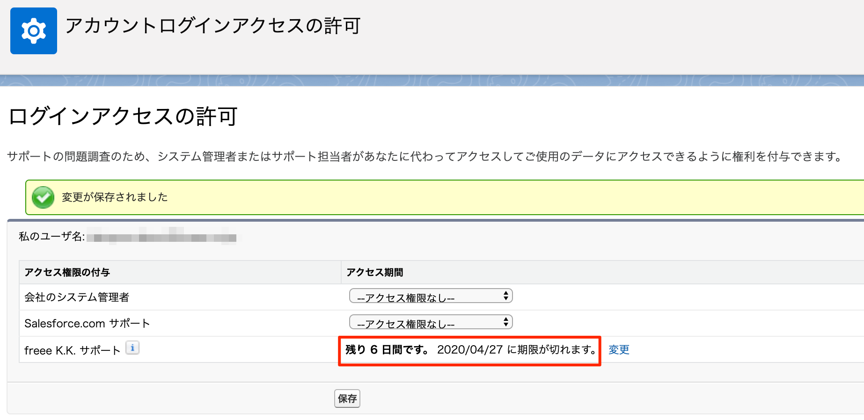Click the green checkmark success icon
The height and width of the screenshot is (420, 864).
(43, 197)
